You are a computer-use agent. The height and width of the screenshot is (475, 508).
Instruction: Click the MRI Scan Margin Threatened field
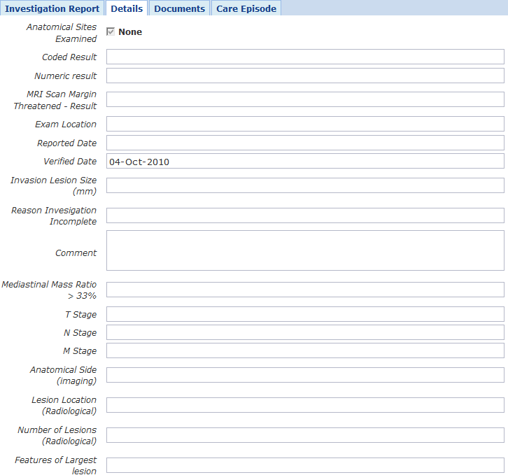[305, 99]
